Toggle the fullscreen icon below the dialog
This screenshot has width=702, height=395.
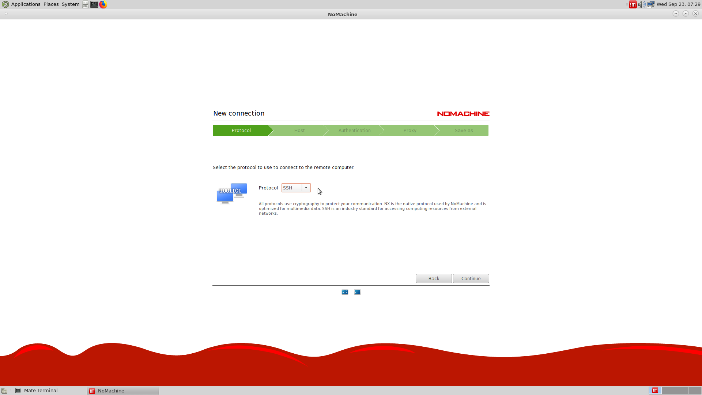click(x=345, y=292)
